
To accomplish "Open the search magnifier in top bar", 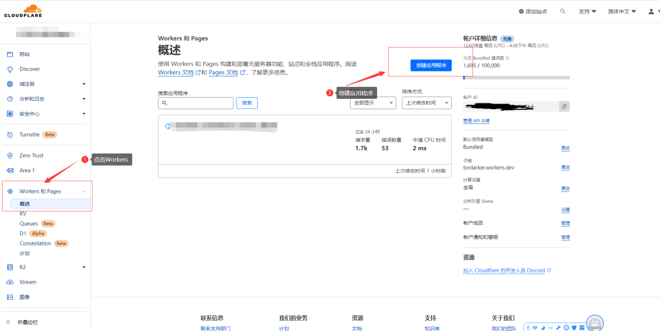I will point(563,12).
